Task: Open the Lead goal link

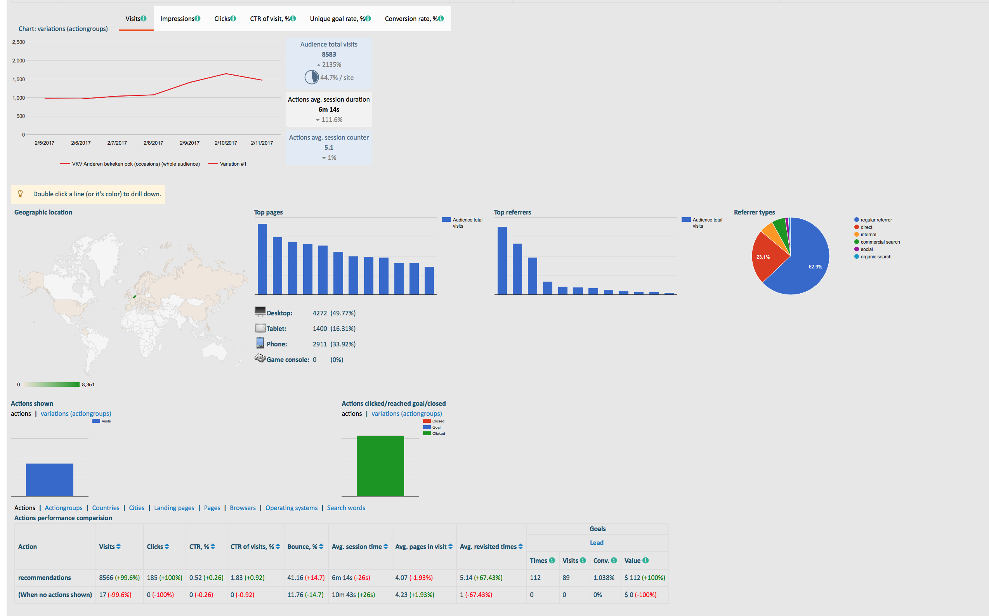Action: [x=597, y=543]
